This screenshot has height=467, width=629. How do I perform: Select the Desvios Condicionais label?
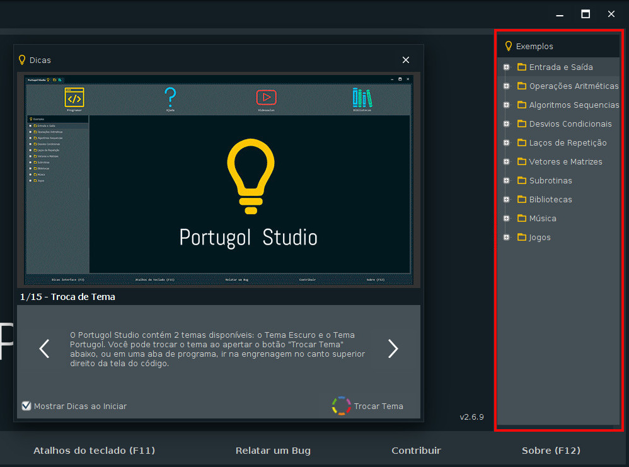pos(570,124)
